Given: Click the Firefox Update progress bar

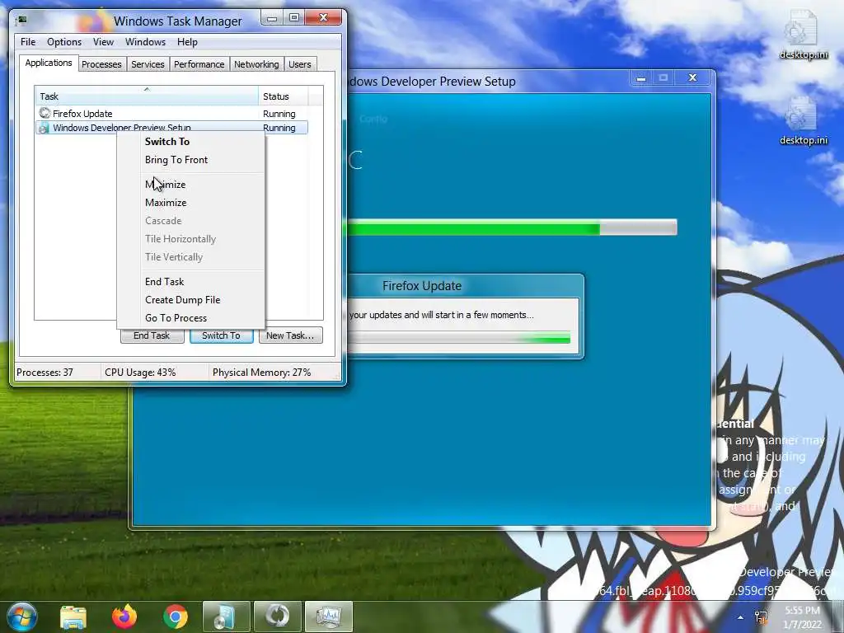Looking at the screenshot, I should tap(458, 338).
